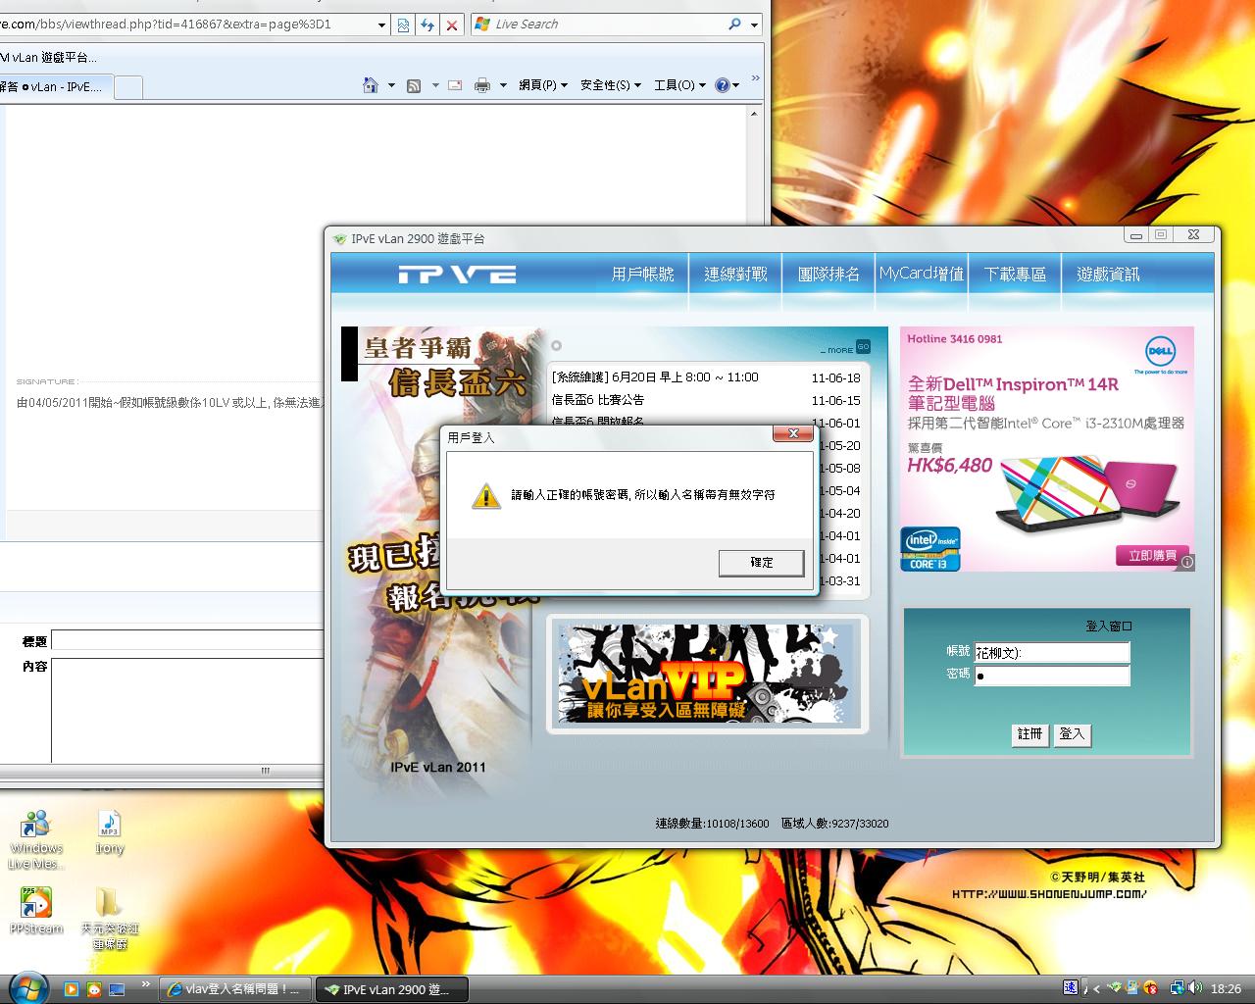1255x1004 pixels.
Task: Click the 確定 button in the login error dialog
Action: [761, 563]
